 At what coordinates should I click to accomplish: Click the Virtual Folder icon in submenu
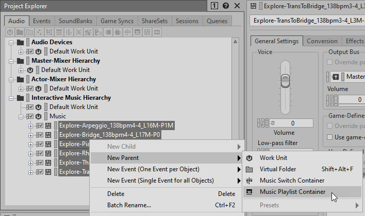(250, 169)
